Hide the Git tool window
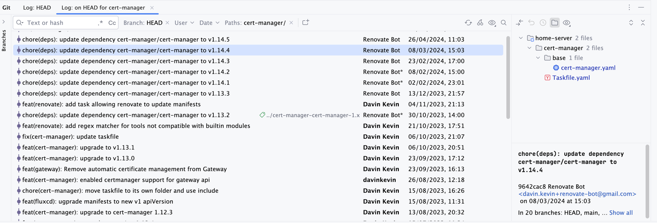 (641, 7)
